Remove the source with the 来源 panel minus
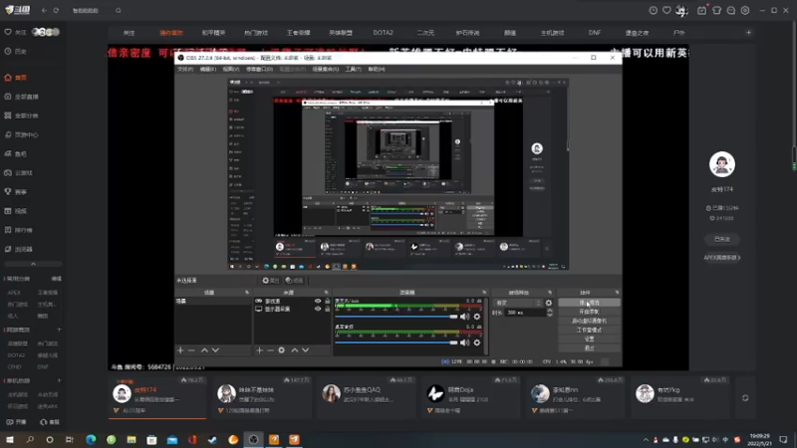Viewport: 797px width, 448px height. coord(270,350)
